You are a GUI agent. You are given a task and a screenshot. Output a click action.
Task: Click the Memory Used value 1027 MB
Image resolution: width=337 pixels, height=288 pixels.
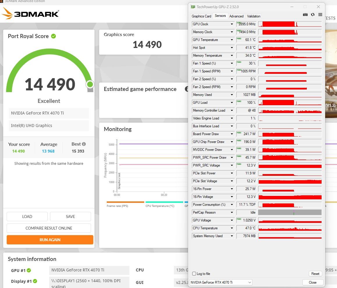tap(246, 95)
